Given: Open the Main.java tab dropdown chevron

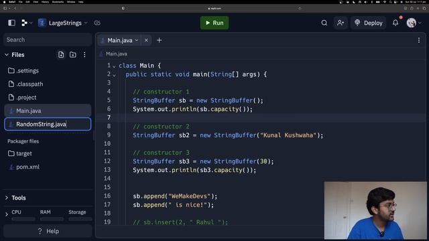Looking at the screenshot, I should tap(137, 40).
